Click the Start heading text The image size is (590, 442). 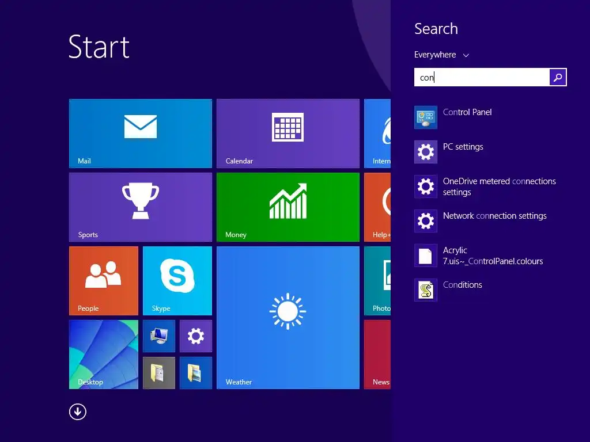coord(99,47)
